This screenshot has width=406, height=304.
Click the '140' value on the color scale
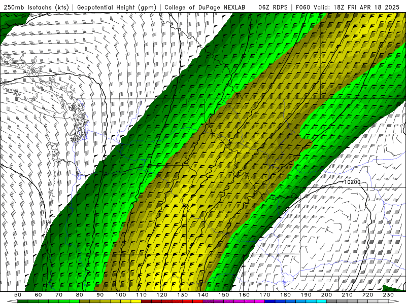click(x=204, y=295)
